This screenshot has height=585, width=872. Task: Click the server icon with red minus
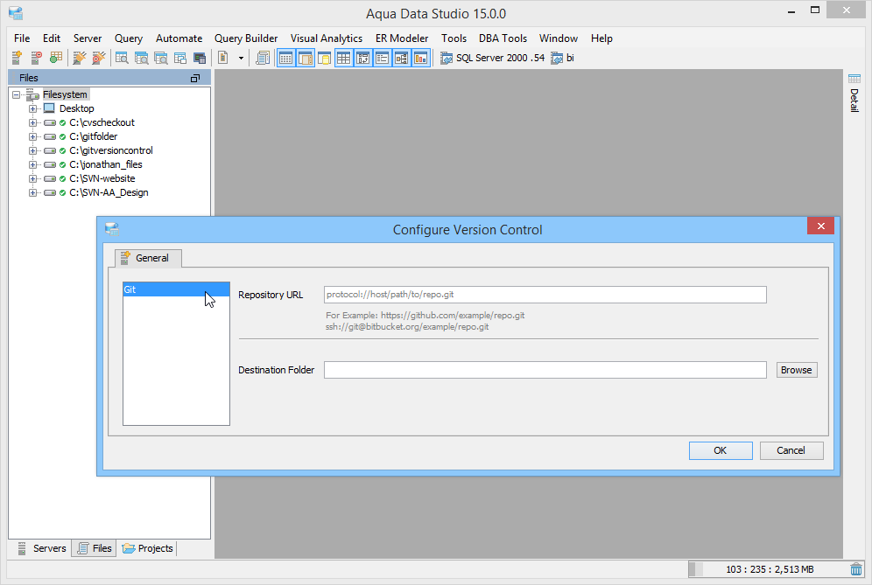click(36, 57)
